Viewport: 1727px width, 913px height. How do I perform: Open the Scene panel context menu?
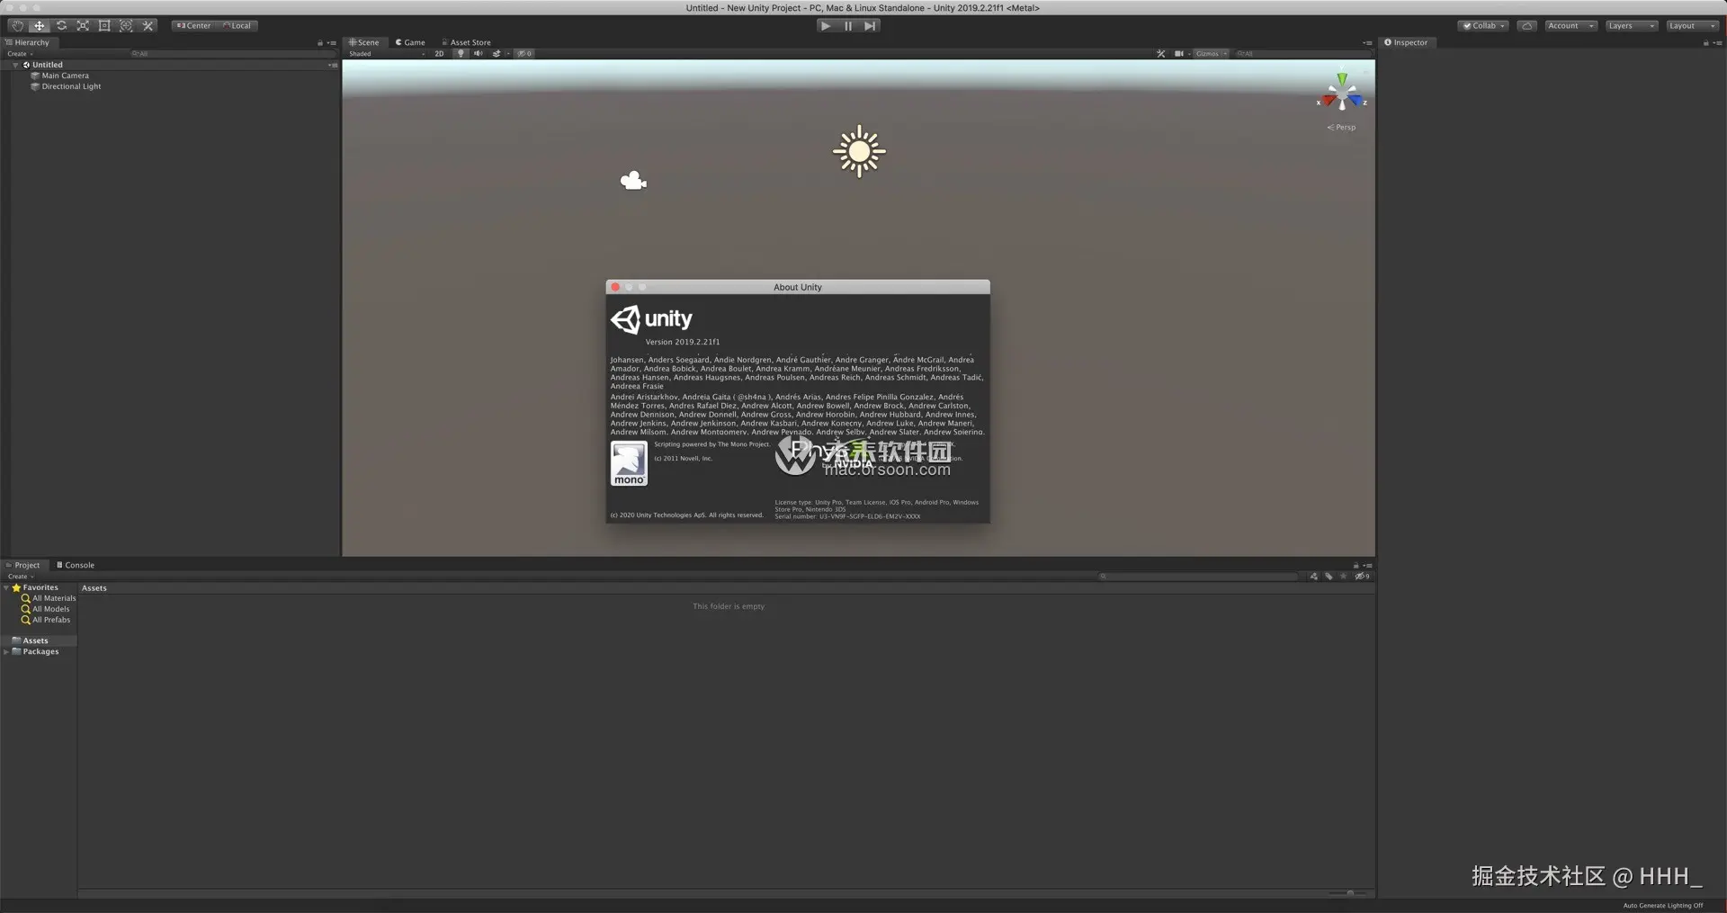click(x=1367, y=43)
